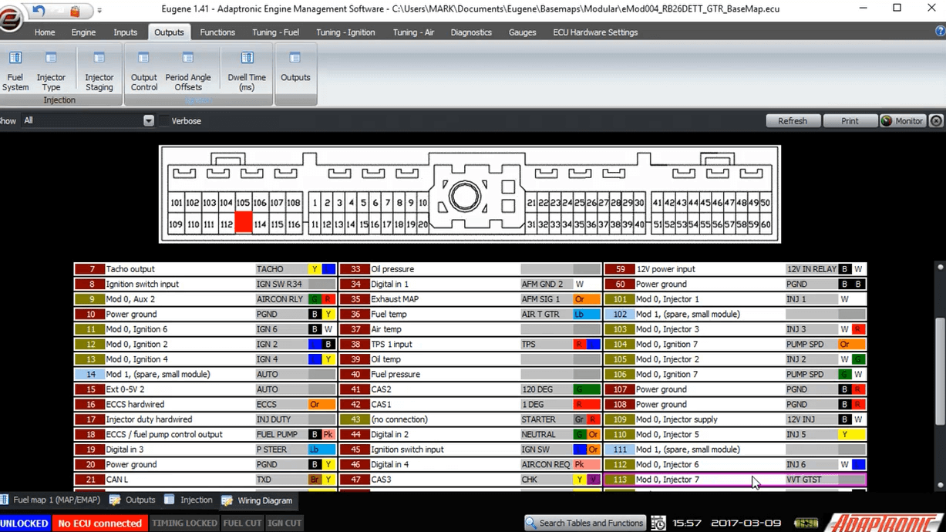The width and height of the screenshot is (946, 532).
Task: Open Search Tables and Functions
Action: [x=584, y=523]
